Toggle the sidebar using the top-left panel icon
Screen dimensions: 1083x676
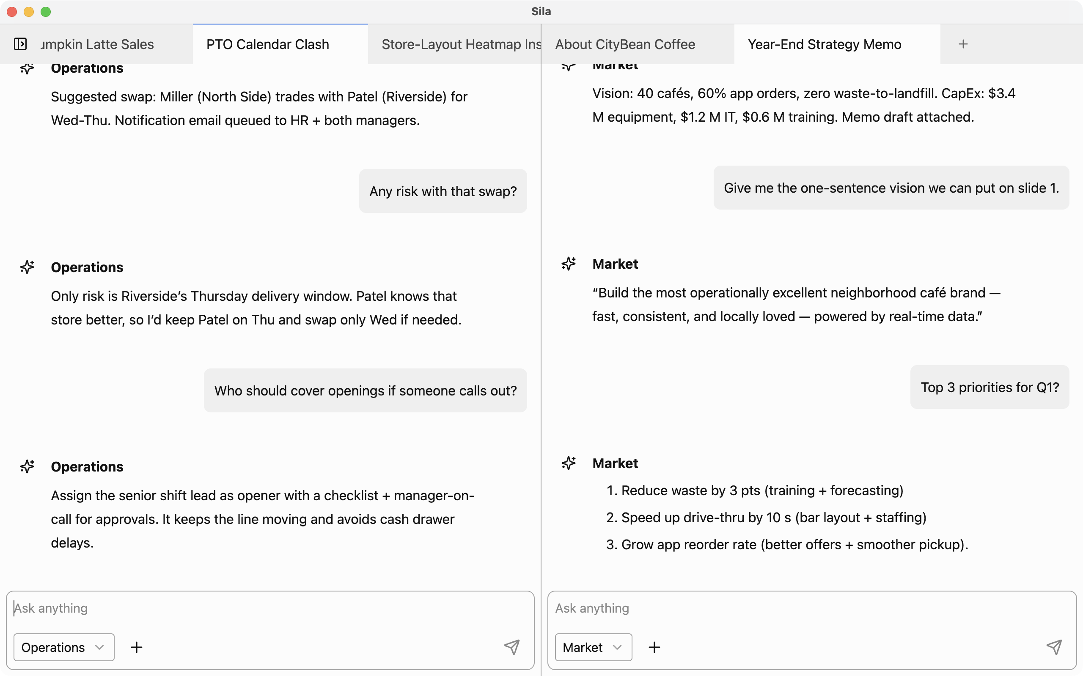(20, 44)
